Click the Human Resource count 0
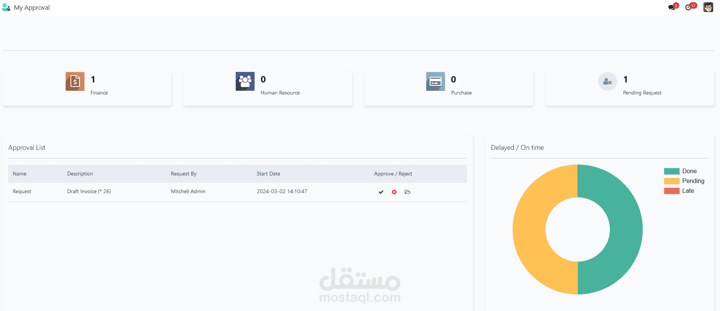 tap(263, 79)
